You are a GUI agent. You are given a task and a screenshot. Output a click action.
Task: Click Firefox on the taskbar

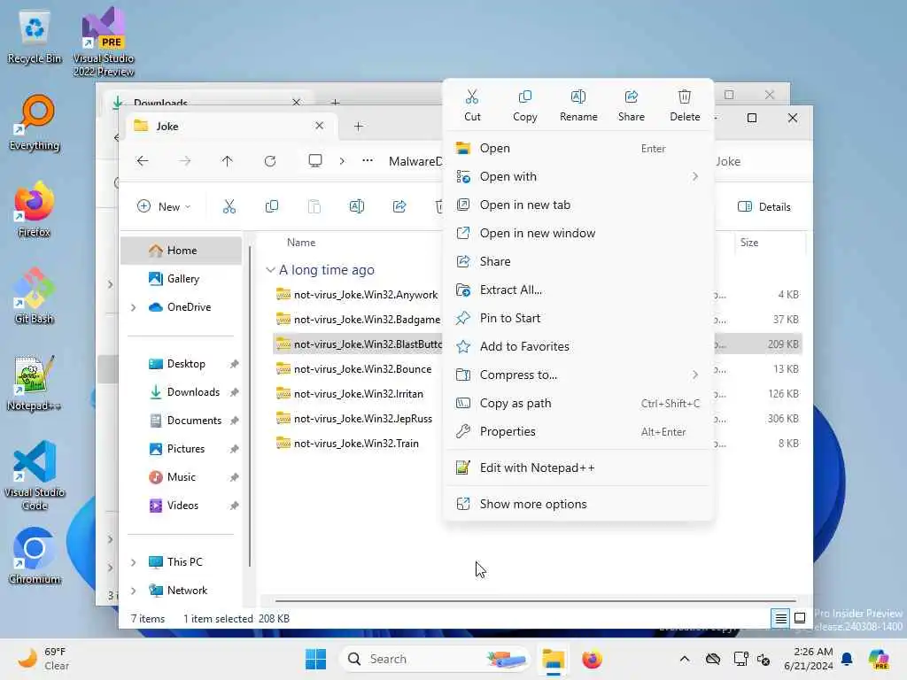(592, 659)
